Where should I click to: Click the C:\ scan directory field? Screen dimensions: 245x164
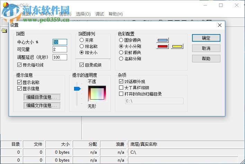tap(154, 101)
